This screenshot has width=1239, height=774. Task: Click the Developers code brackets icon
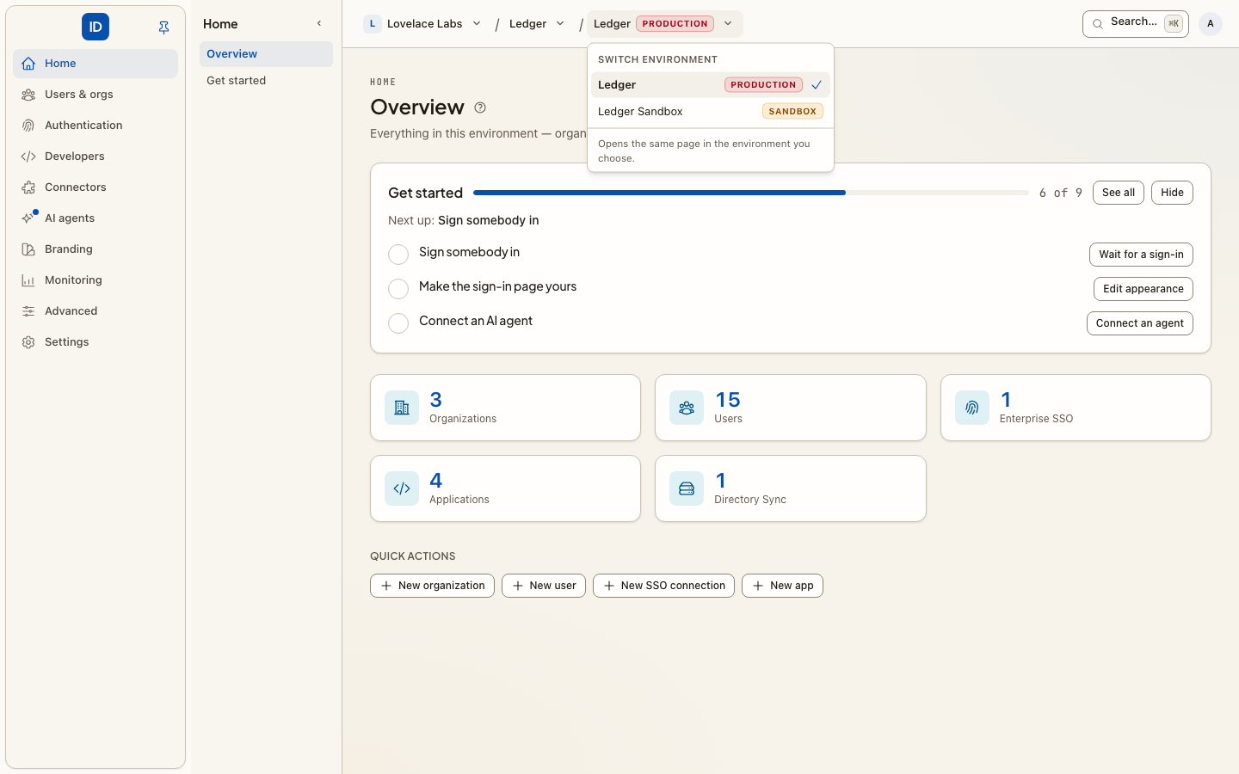28,157
